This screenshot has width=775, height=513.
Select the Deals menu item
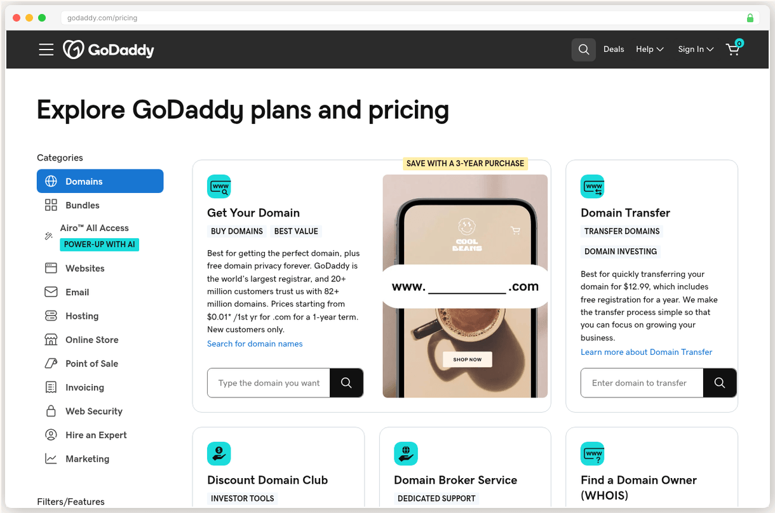pos(614,49)
